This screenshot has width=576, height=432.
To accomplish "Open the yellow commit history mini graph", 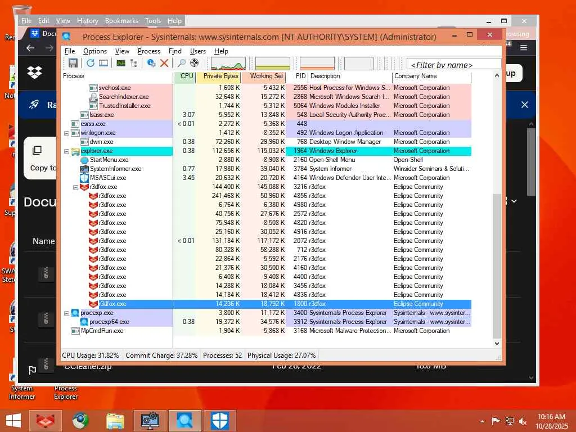I will (273, 63).
